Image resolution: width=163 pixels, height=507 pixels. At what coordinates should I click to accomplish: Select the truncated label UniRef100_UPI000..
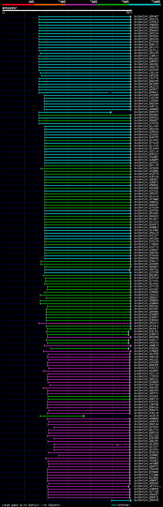click(147, 486)
